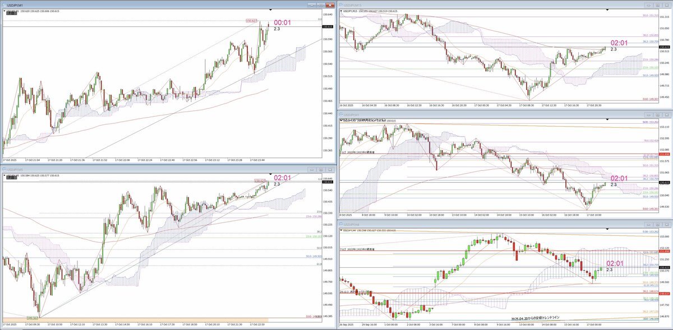
Task: Click the 2.3 spread value on M1 chart
Action: (277, 29)
